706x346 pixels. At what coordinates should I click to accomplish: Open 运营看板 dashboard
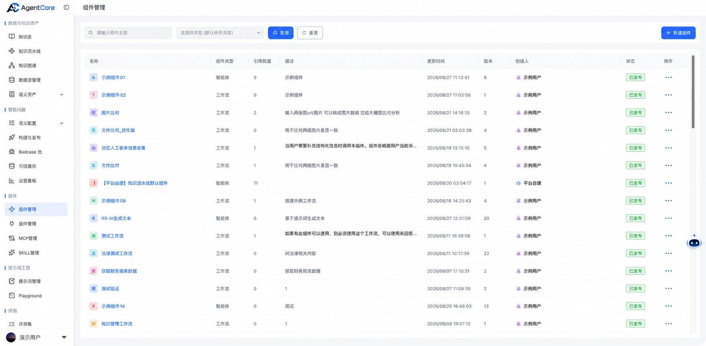coord(28,181)
